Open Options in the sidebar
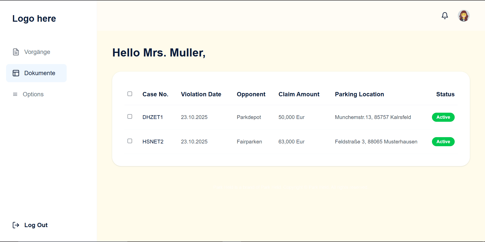This screenshot has width=485, height=242. click(33, 94)
